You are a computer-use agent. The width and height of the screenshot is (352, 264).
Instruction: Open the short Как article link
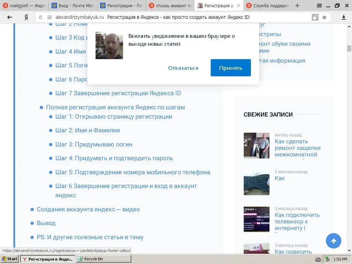(279, 178)
